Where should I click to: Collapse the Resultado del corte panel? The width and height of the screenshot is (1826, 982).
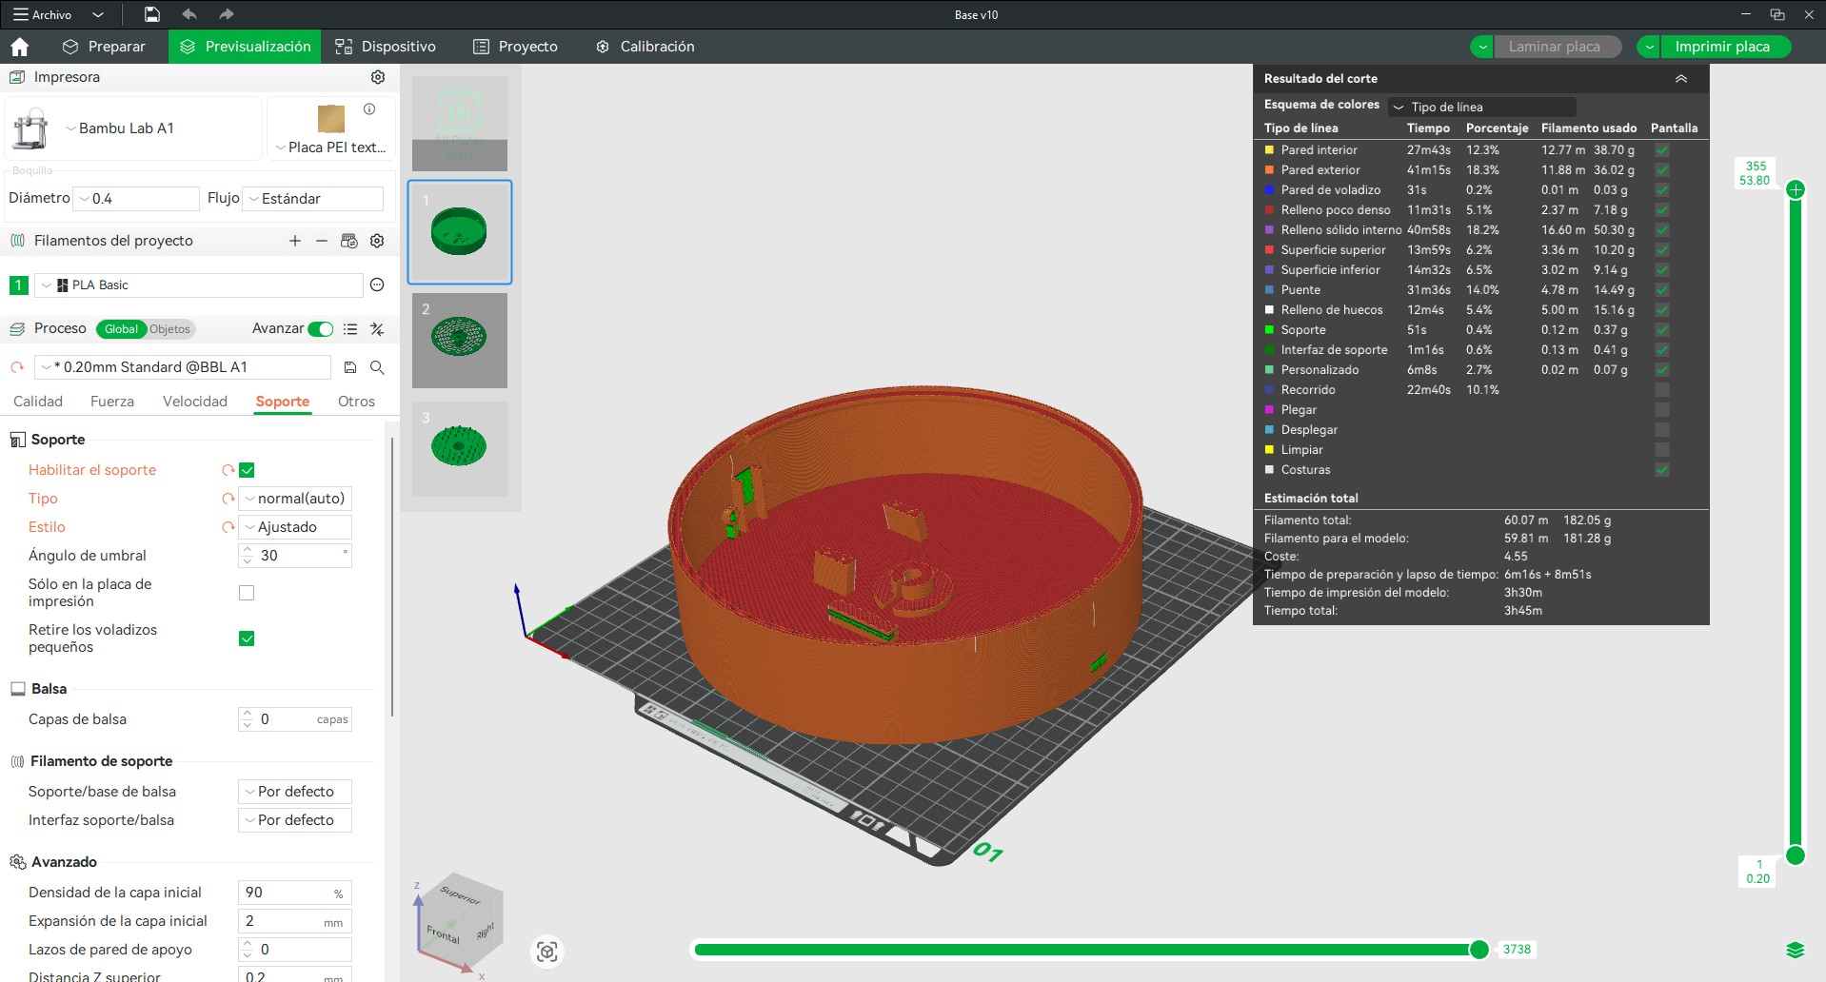(x=1681, y=79)
